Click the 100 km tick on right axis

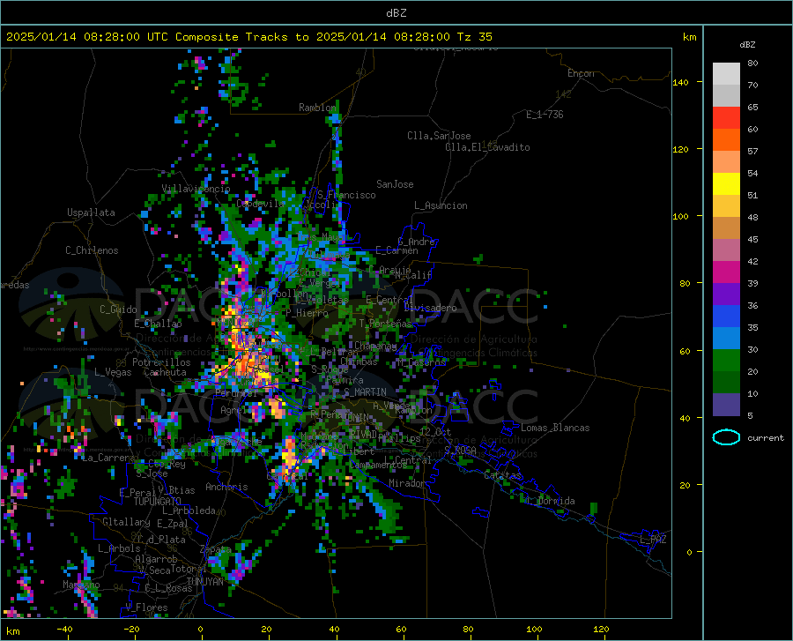pos(680,217)
